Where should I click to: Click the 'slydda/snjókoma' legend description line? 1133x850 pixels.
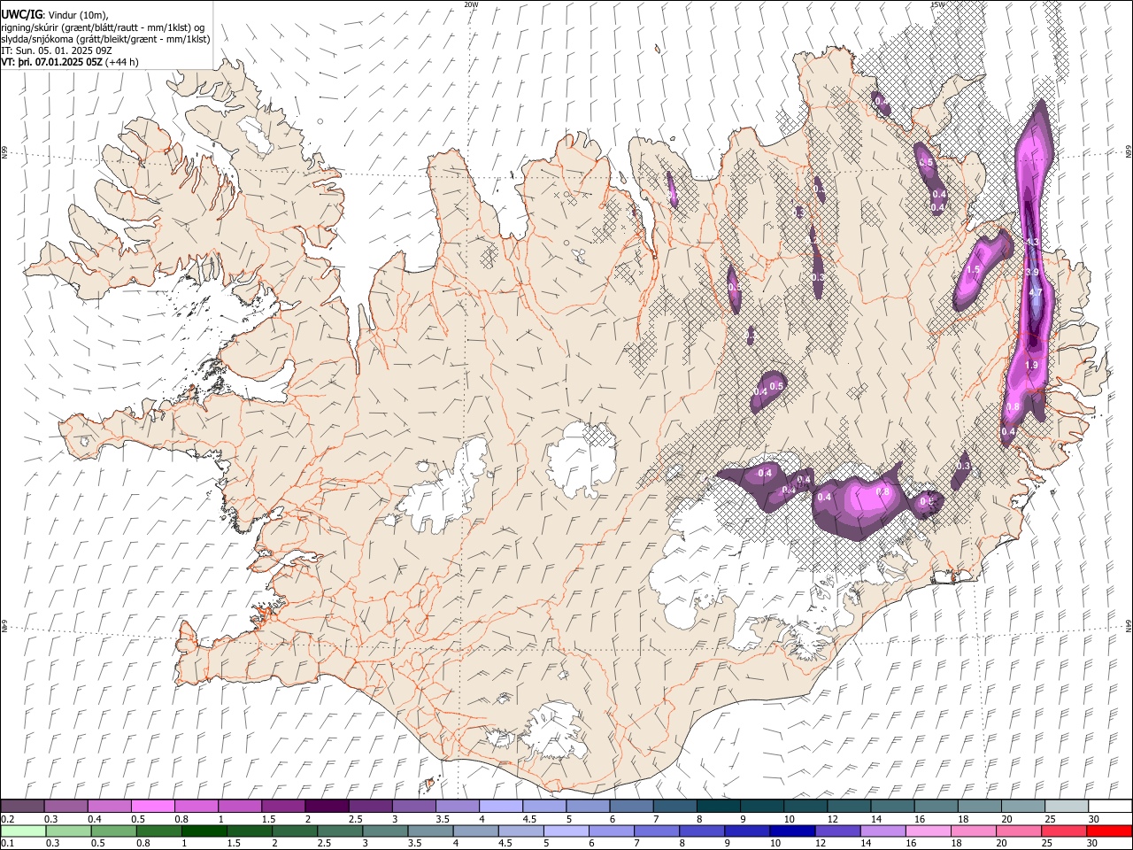105,39
